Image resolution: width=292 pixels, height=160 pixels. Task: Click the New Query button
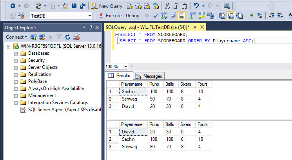coord(107,6)
